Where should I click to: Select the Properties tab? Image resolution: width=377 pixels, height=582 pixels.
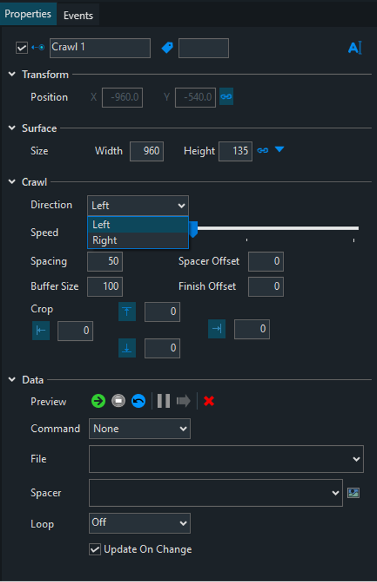coord(29,13)
